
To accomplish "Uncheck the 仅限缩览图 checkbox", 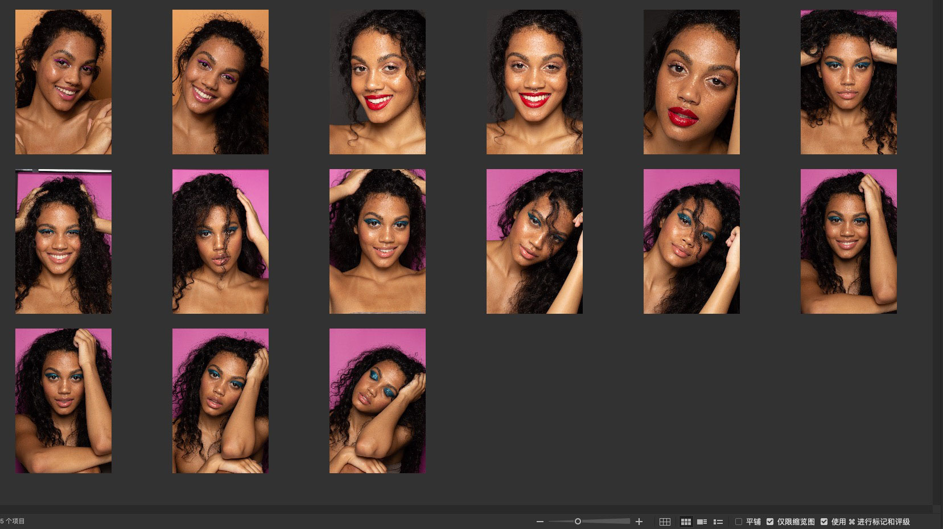I will 770,522.
